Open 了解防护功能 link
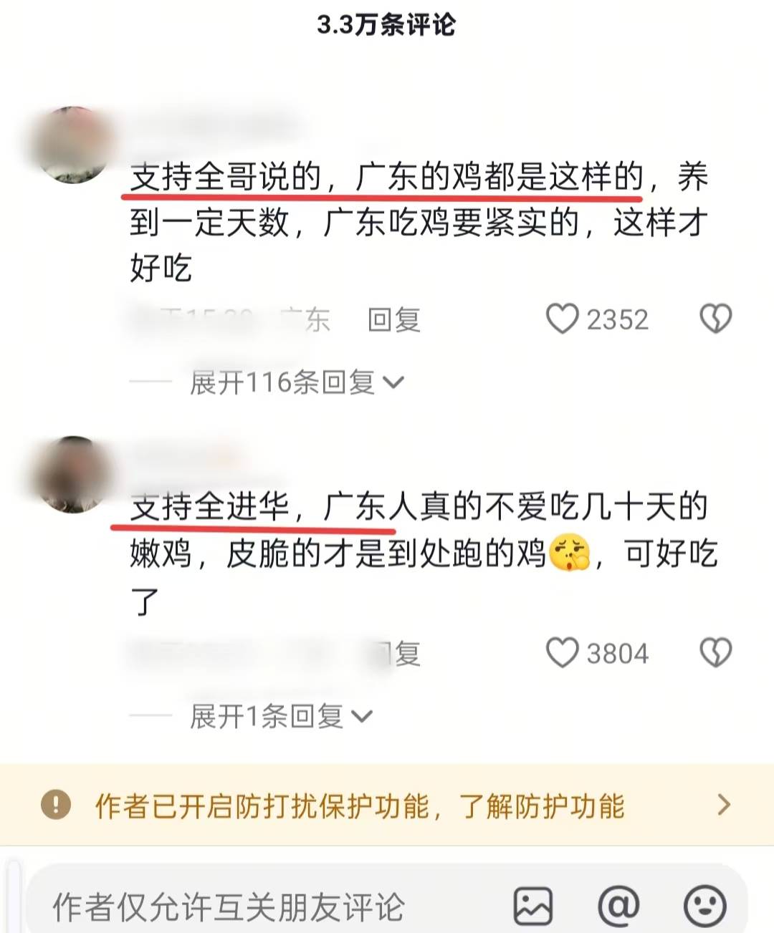The height and width of the screenshot is (933, 774). coord(542,806)
